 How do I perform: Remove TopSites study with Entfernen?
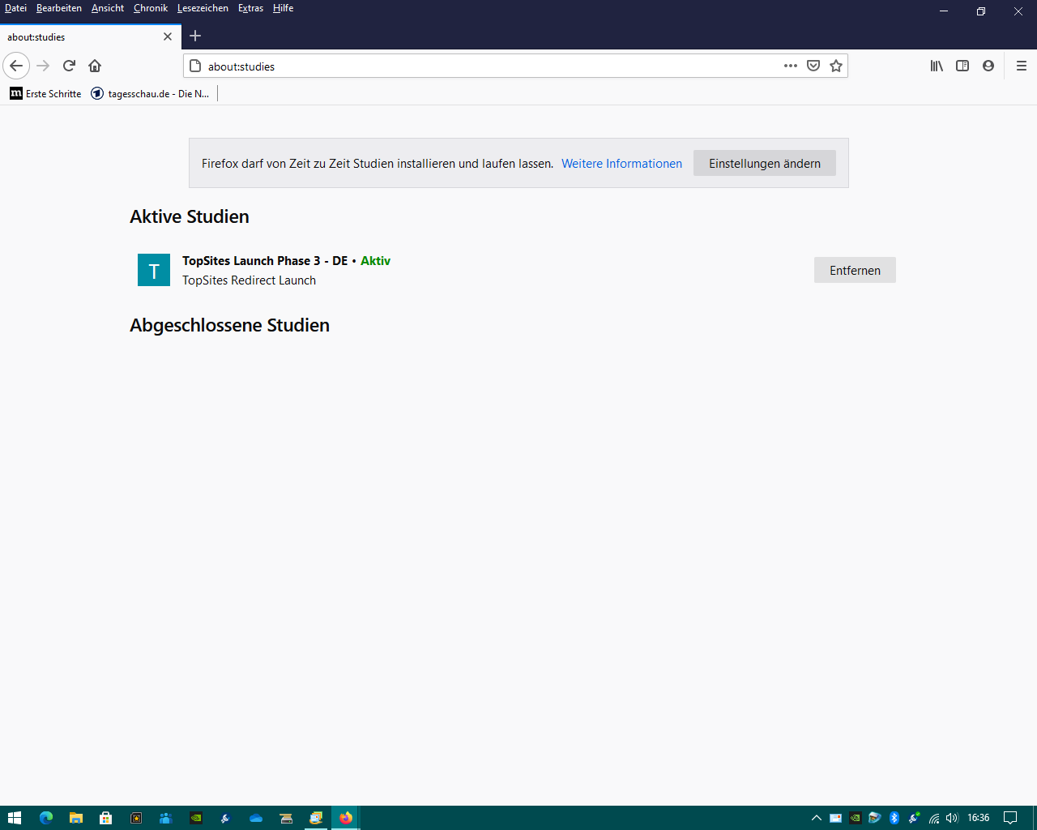click(x=855, y=271)
